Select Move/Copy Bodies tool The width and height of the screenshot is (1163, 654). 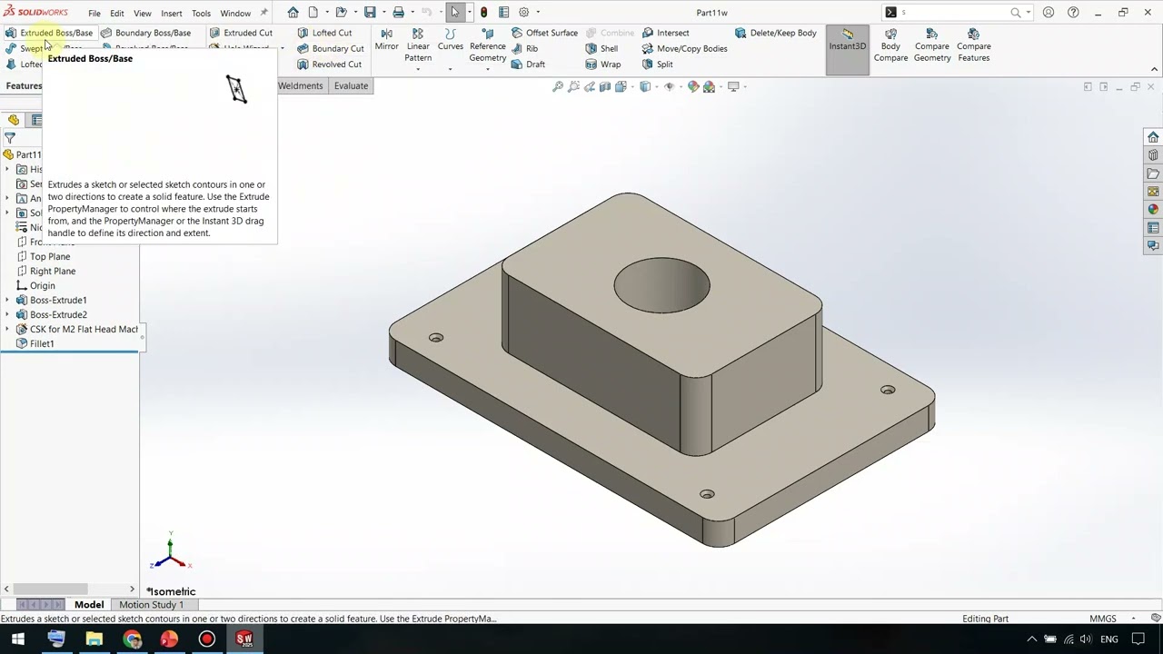click(684, 48)
